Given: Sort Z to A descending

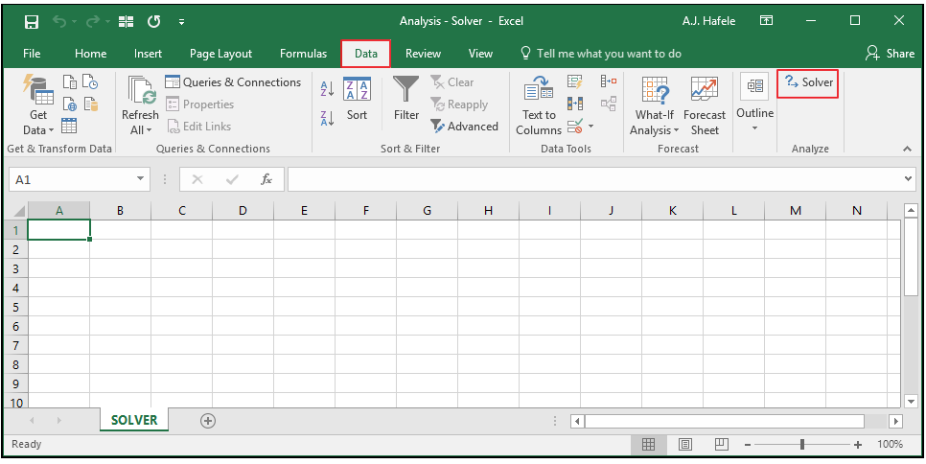Looking at the screenshot, I should 327,118.
